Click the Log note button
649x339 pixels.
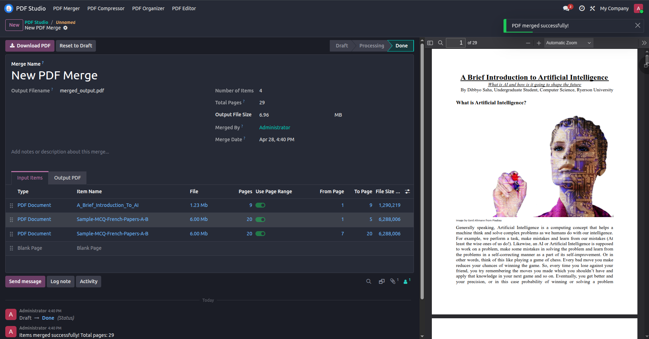(60, 281)
